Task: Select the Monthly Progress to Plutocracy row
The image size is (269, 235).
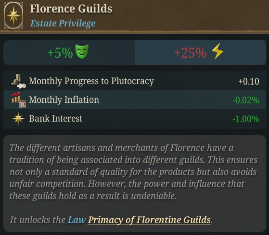Action: point(135,81)
